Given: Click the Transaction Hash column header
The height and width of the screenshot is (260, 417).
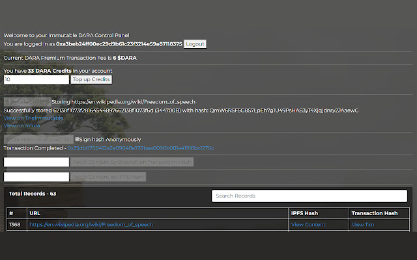Looking at the screenshot, I should [x=379, y=213].
